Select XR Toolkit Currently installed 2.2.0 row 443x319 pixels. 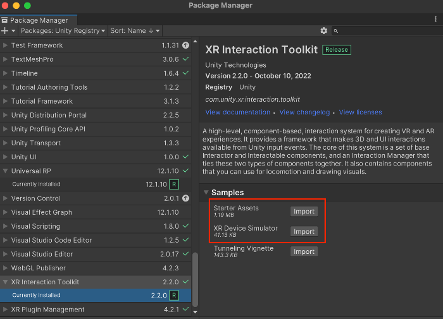96,295
